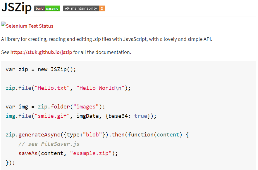The image size is (258, 170).
Task: Click the '// see FileSaver.js' comment
Action: [x=49, y=144]
